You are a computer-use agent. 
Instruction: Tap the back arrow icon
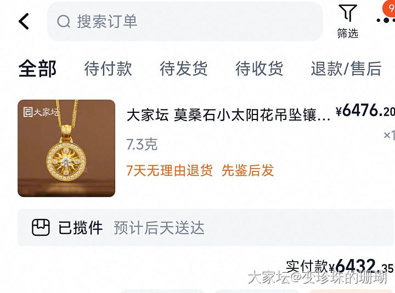coord(24,21)
